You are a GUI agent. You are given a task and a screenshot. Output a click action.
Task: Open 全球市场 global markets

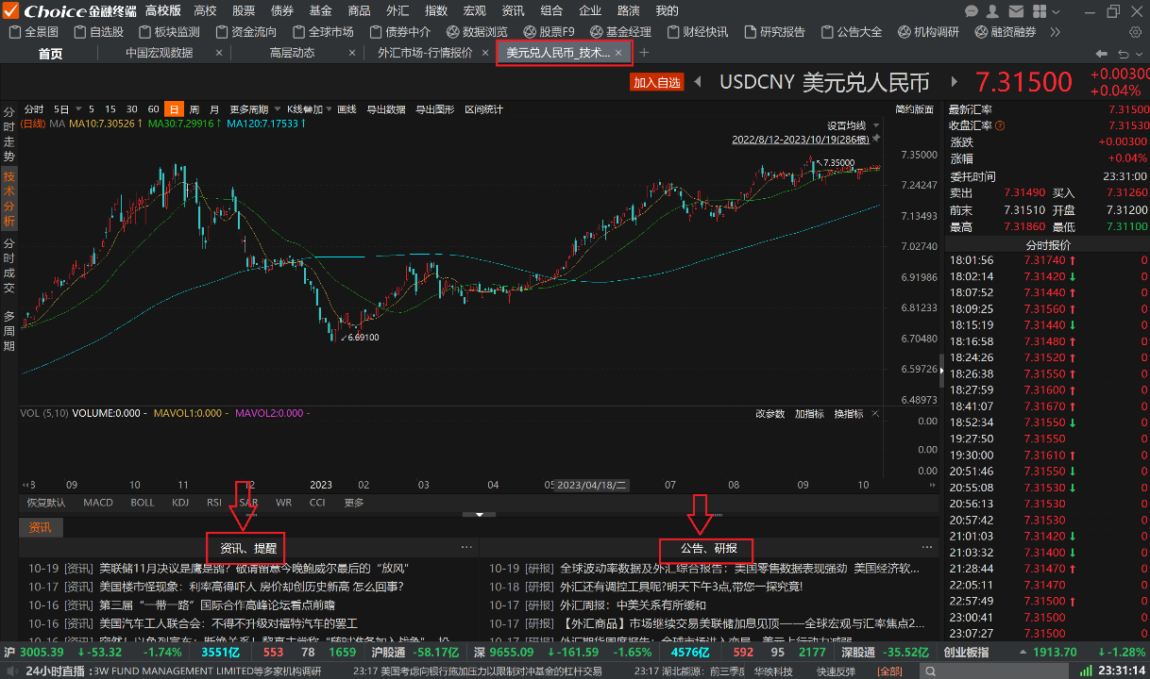point(323,31)
